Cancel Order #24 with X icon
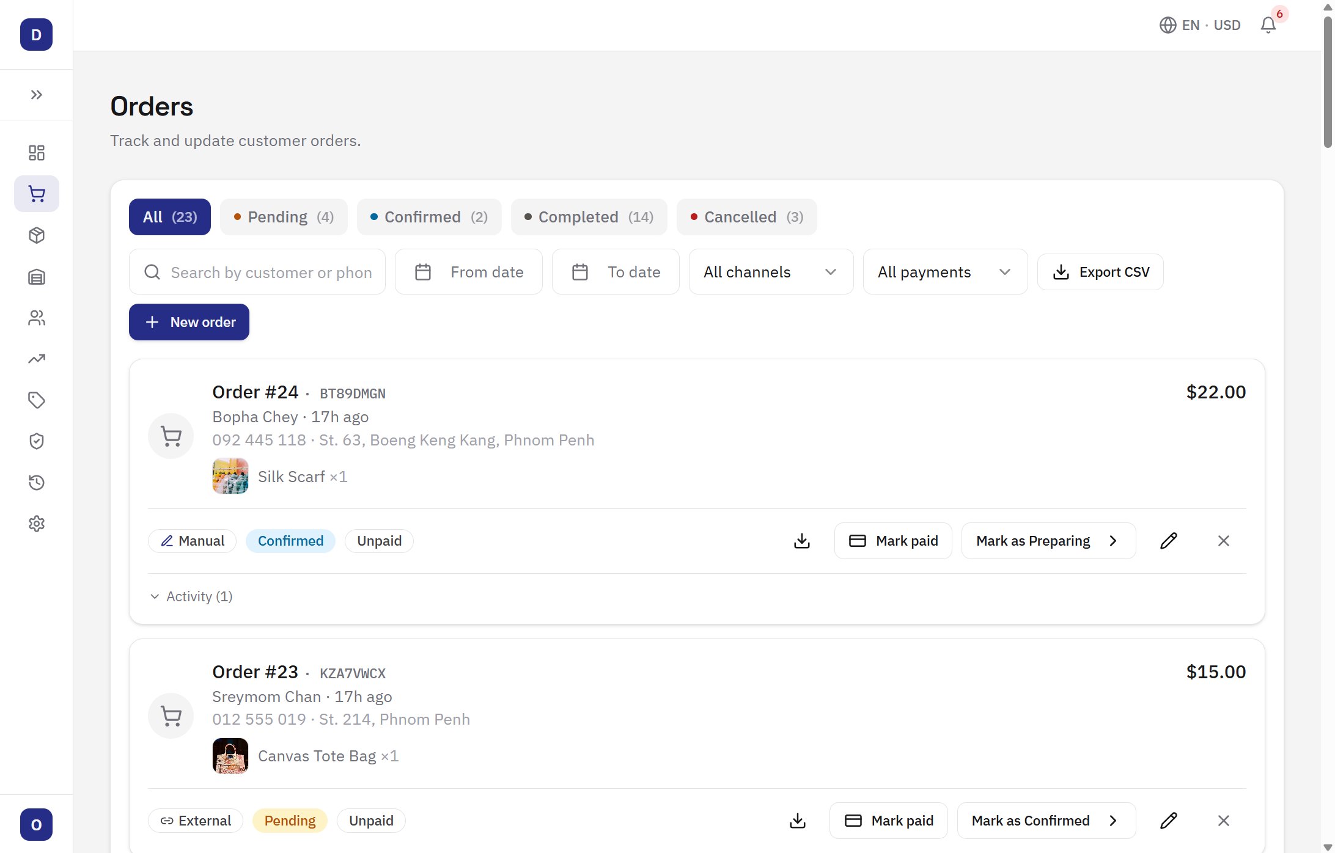This screenshot has width=1335, height=853. [1224, 541]
